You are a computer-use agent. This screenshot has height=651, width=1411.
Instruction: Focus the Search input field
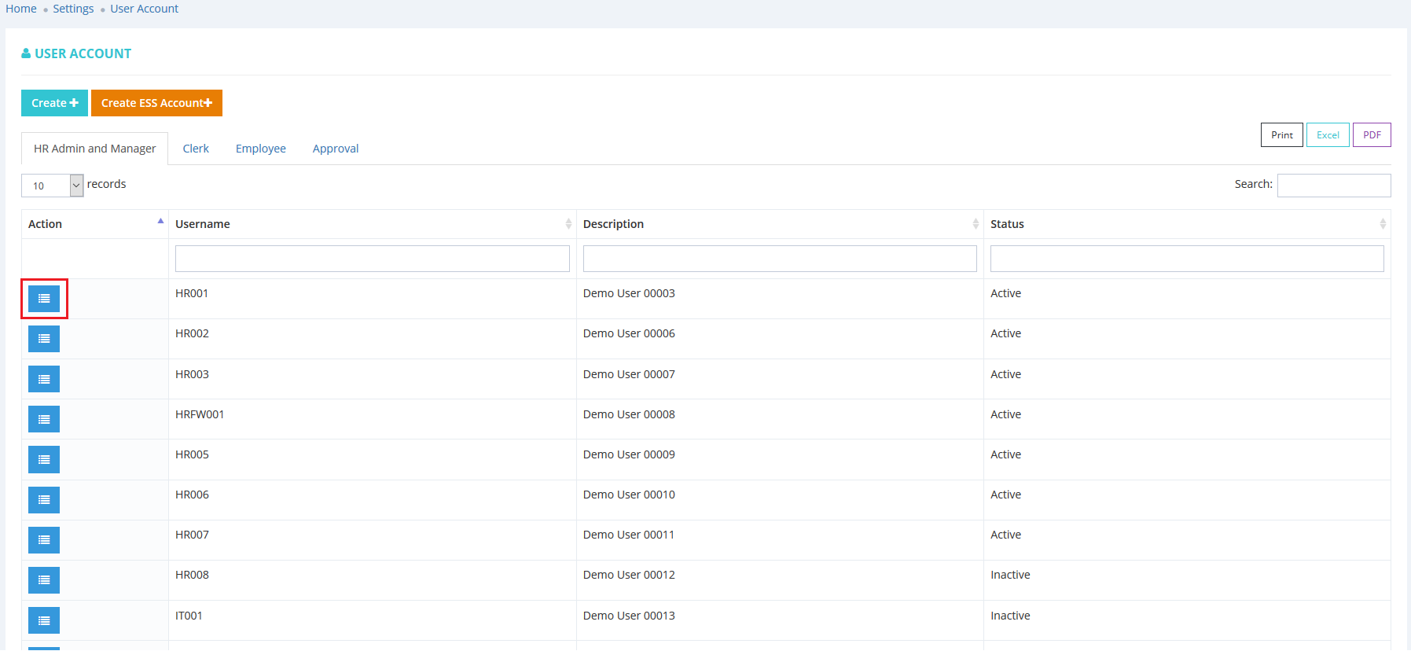click(1333, 186)
